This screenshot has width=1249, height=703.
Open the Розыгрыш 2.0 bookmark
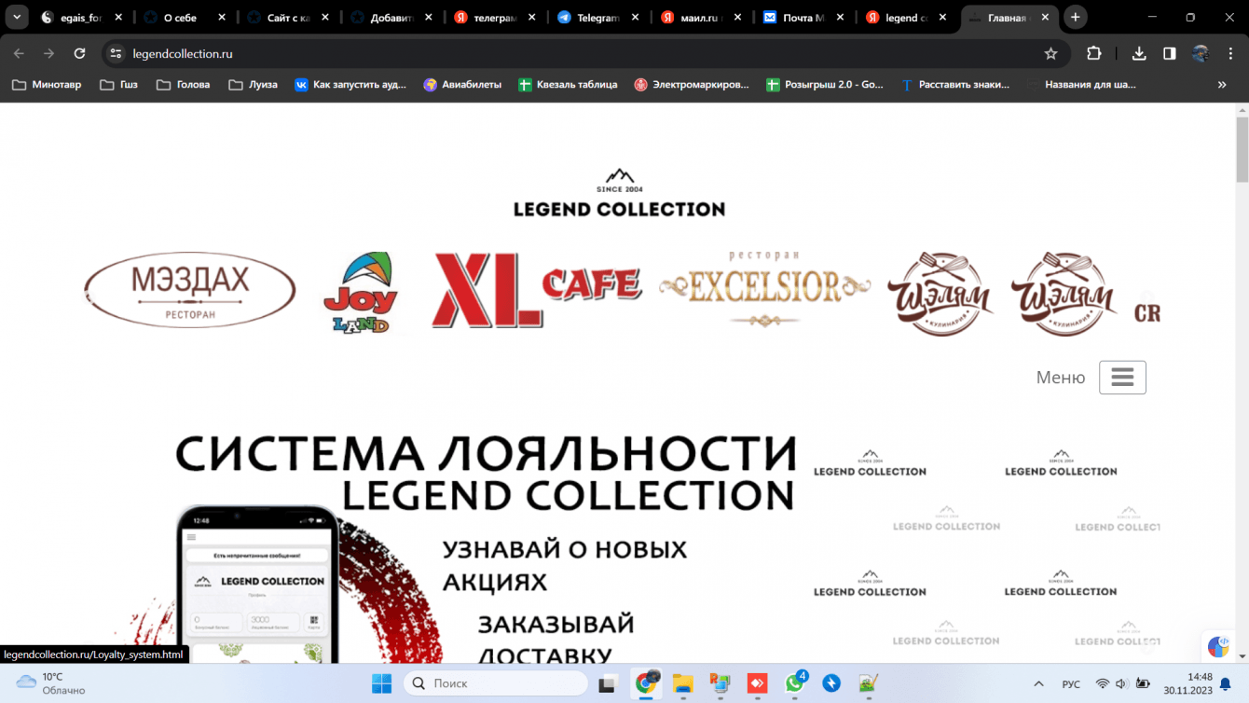pyautogui.click(x=824, y=84)
